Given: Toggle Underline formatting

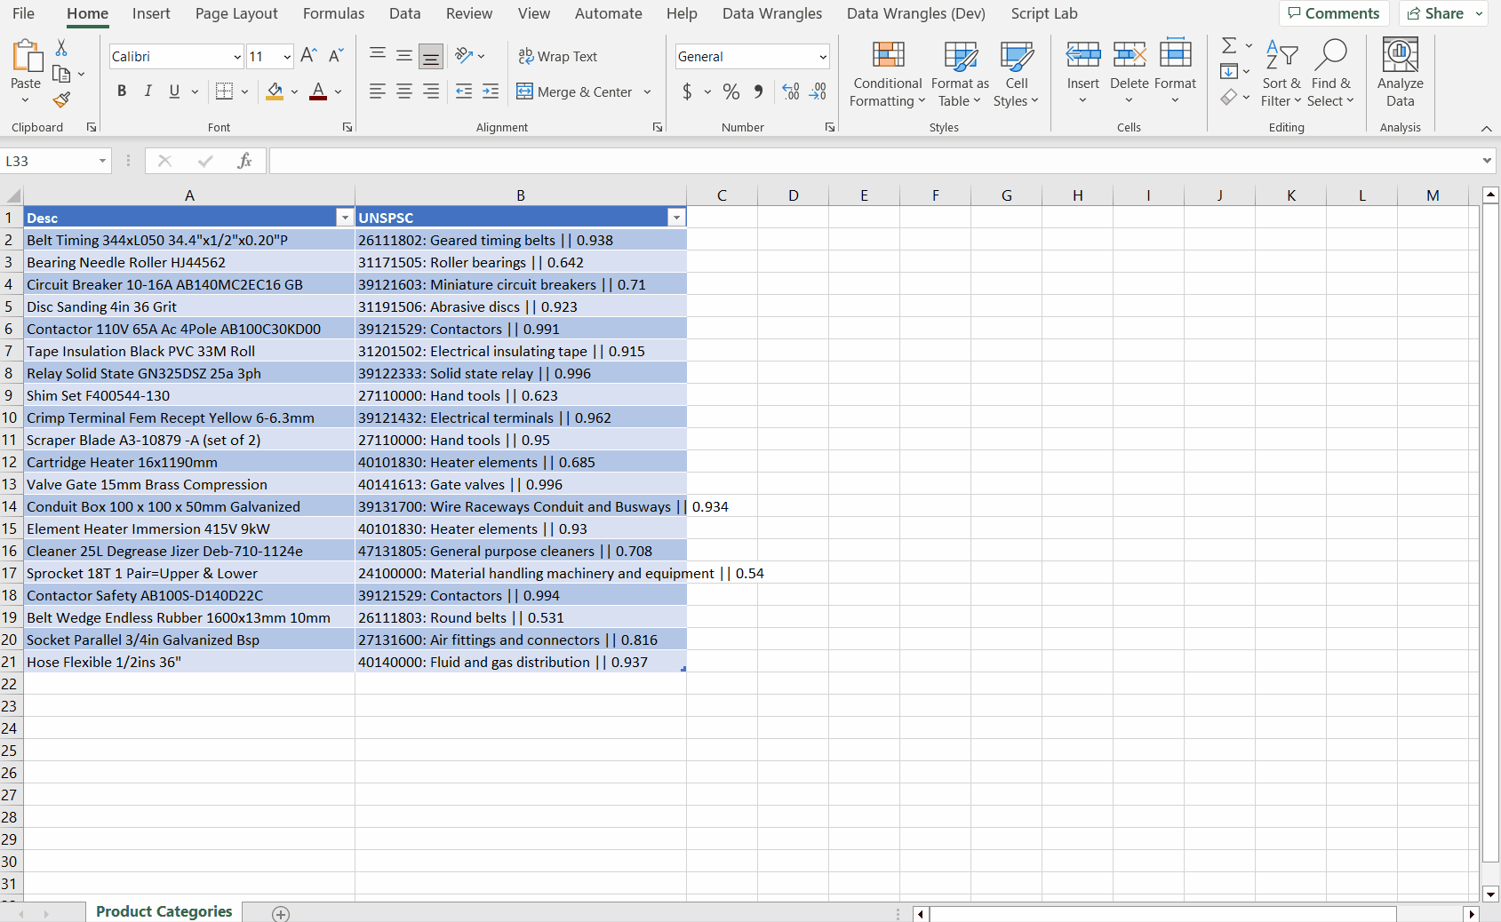Looking at the screenshot, I should (174, 91).
